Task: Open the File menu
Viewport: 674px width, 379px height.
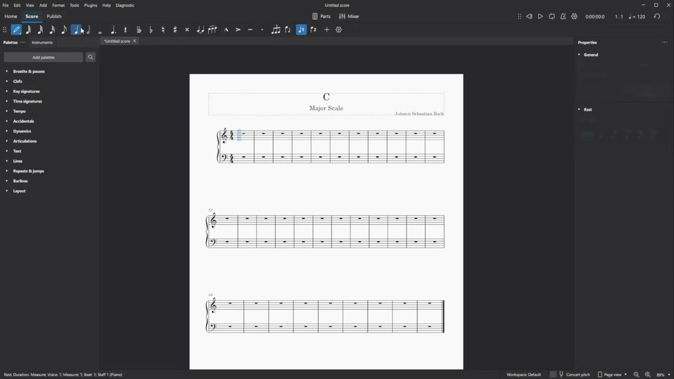Action: click(x=5, y=5)
